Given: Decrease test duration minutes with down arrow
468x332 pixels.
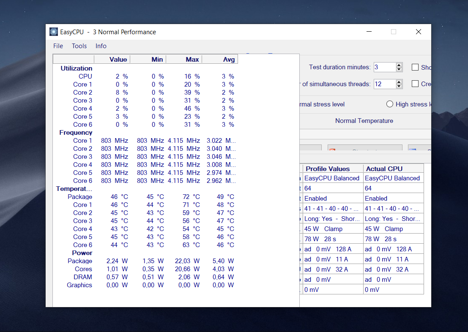Looking at the screenshot, I should tap(399, 69).
